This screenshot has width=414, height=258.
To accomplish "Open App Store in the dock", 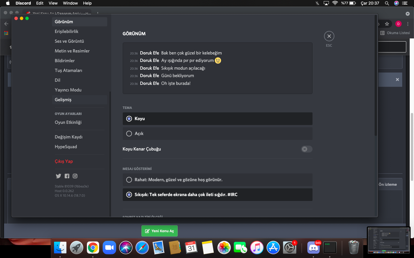I will pyautogui.click(x=273, y=248).
